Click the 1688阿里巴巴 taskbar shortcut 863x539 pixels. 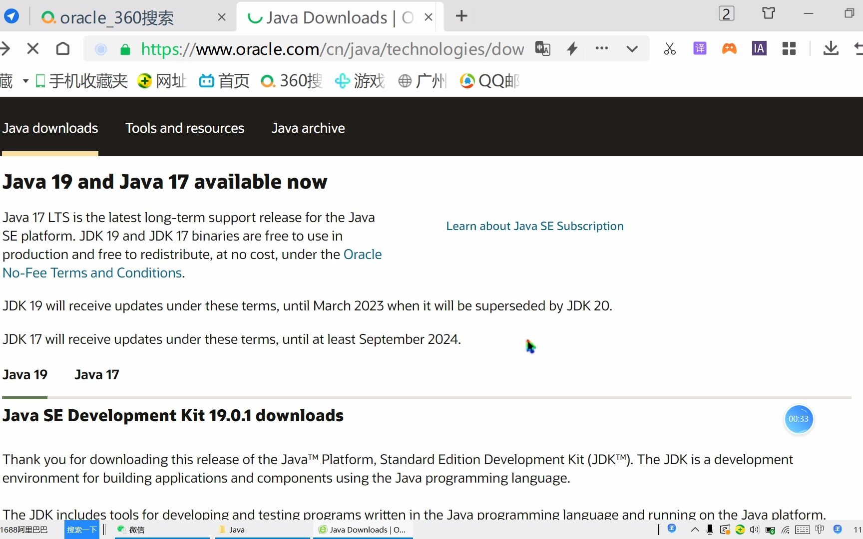click(x=24, y=530)
